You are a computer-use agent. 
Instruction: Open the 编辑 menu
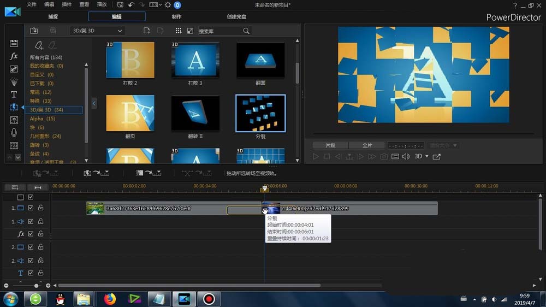click(49, 4)
